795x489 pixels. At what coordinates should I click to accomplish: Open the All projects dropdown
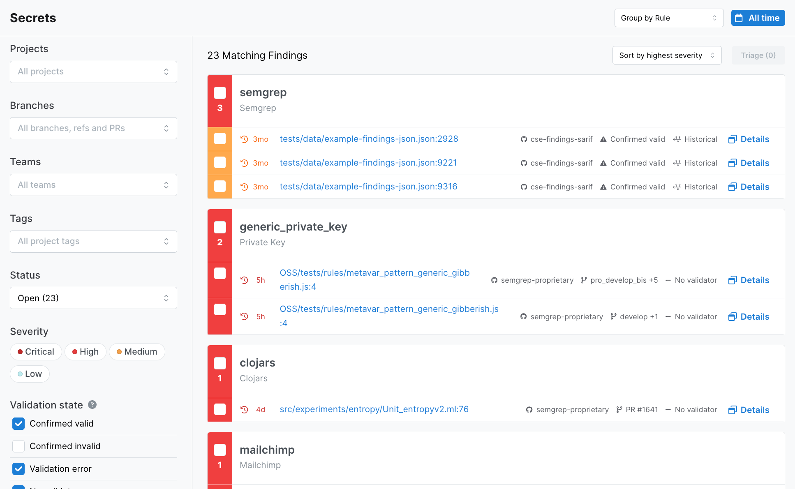[x=93, y=72]
